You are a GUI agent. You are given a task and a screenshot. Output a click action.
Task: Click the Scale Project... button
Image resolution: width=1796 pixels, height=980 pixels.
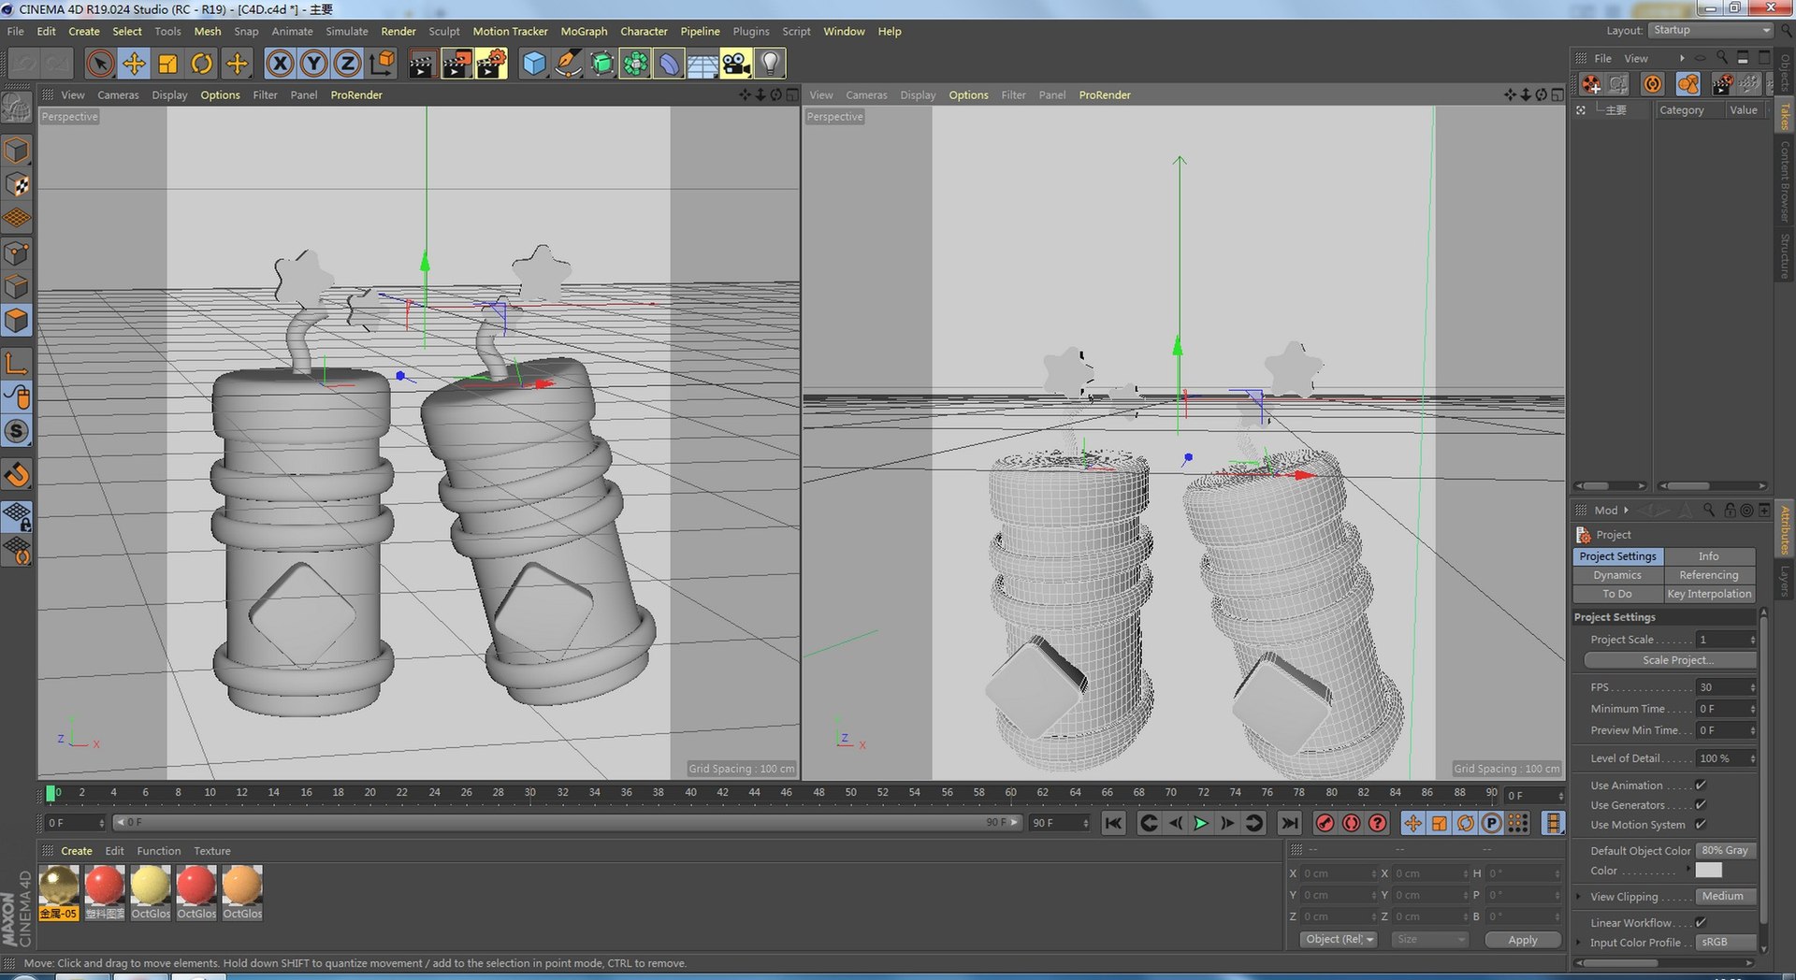pos(1670,660)
